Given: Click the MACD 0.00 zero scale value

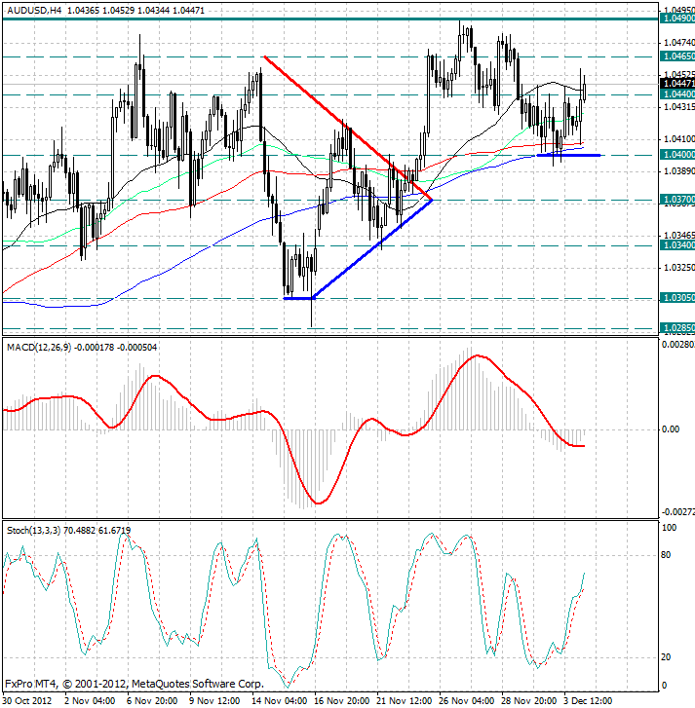Looking at the screenshot, I should (671, 429).
